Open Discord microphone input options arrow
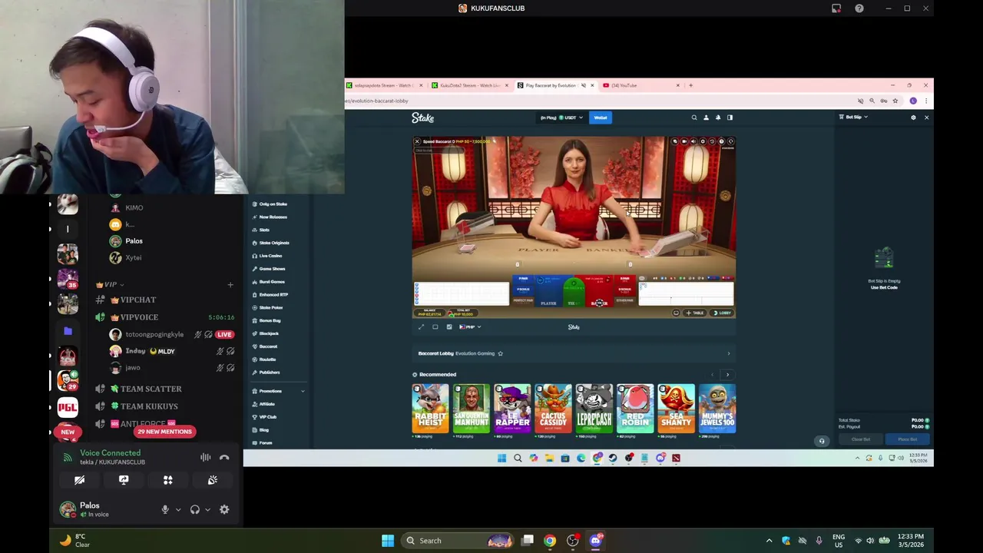Viewport: 983px width, 553px height. [178, 509]
